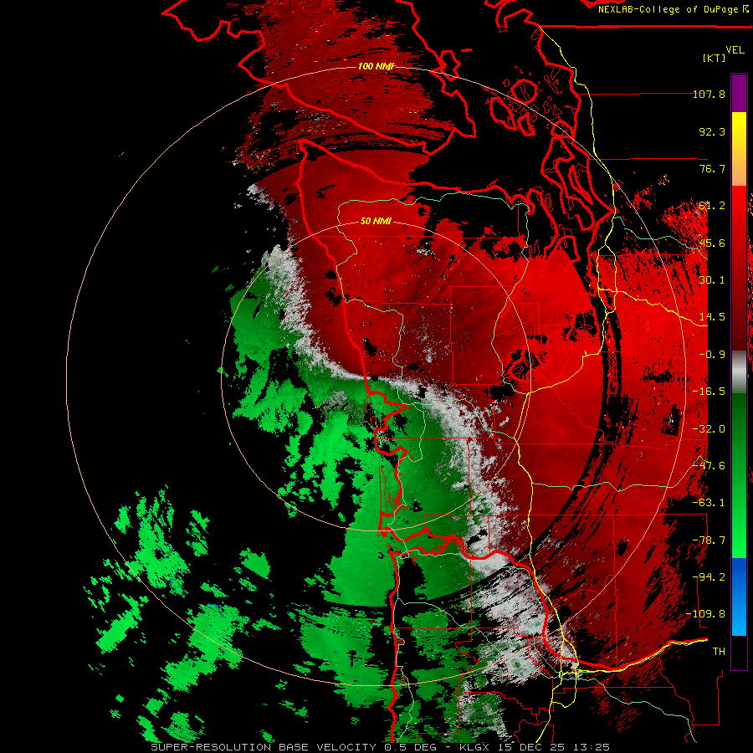Click the 50 NMI range ring label
753x753 pixels.
coord(376,221)
